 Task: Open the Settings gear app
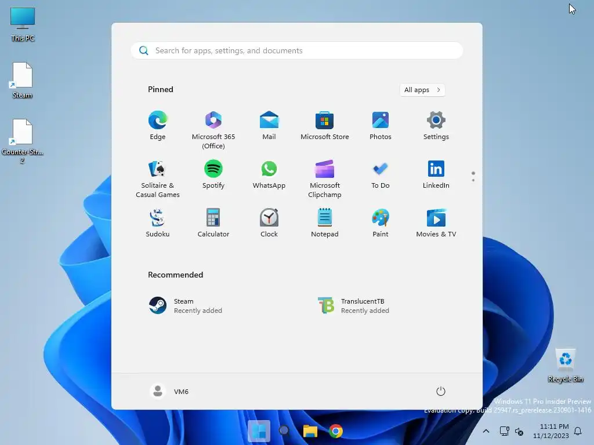tap(436, 126)
